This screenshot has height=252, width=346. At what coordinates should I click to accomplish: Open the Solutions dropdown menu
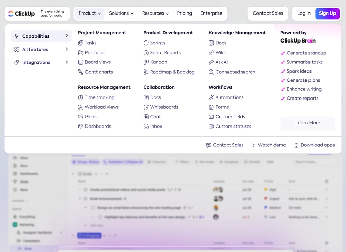tap(121, 13)
